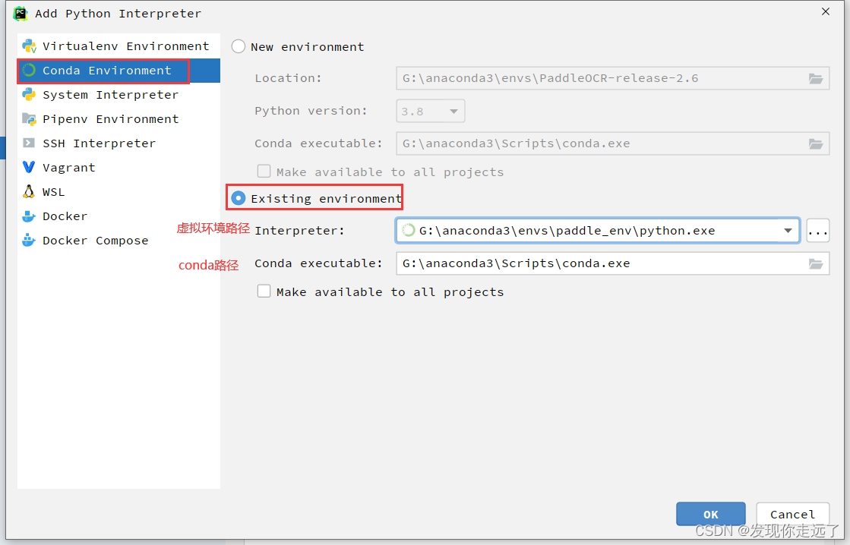Screen dimensions: 850x545
Task: Click the folder browse icon for Conda executable
Action: [x=816, y=263]
